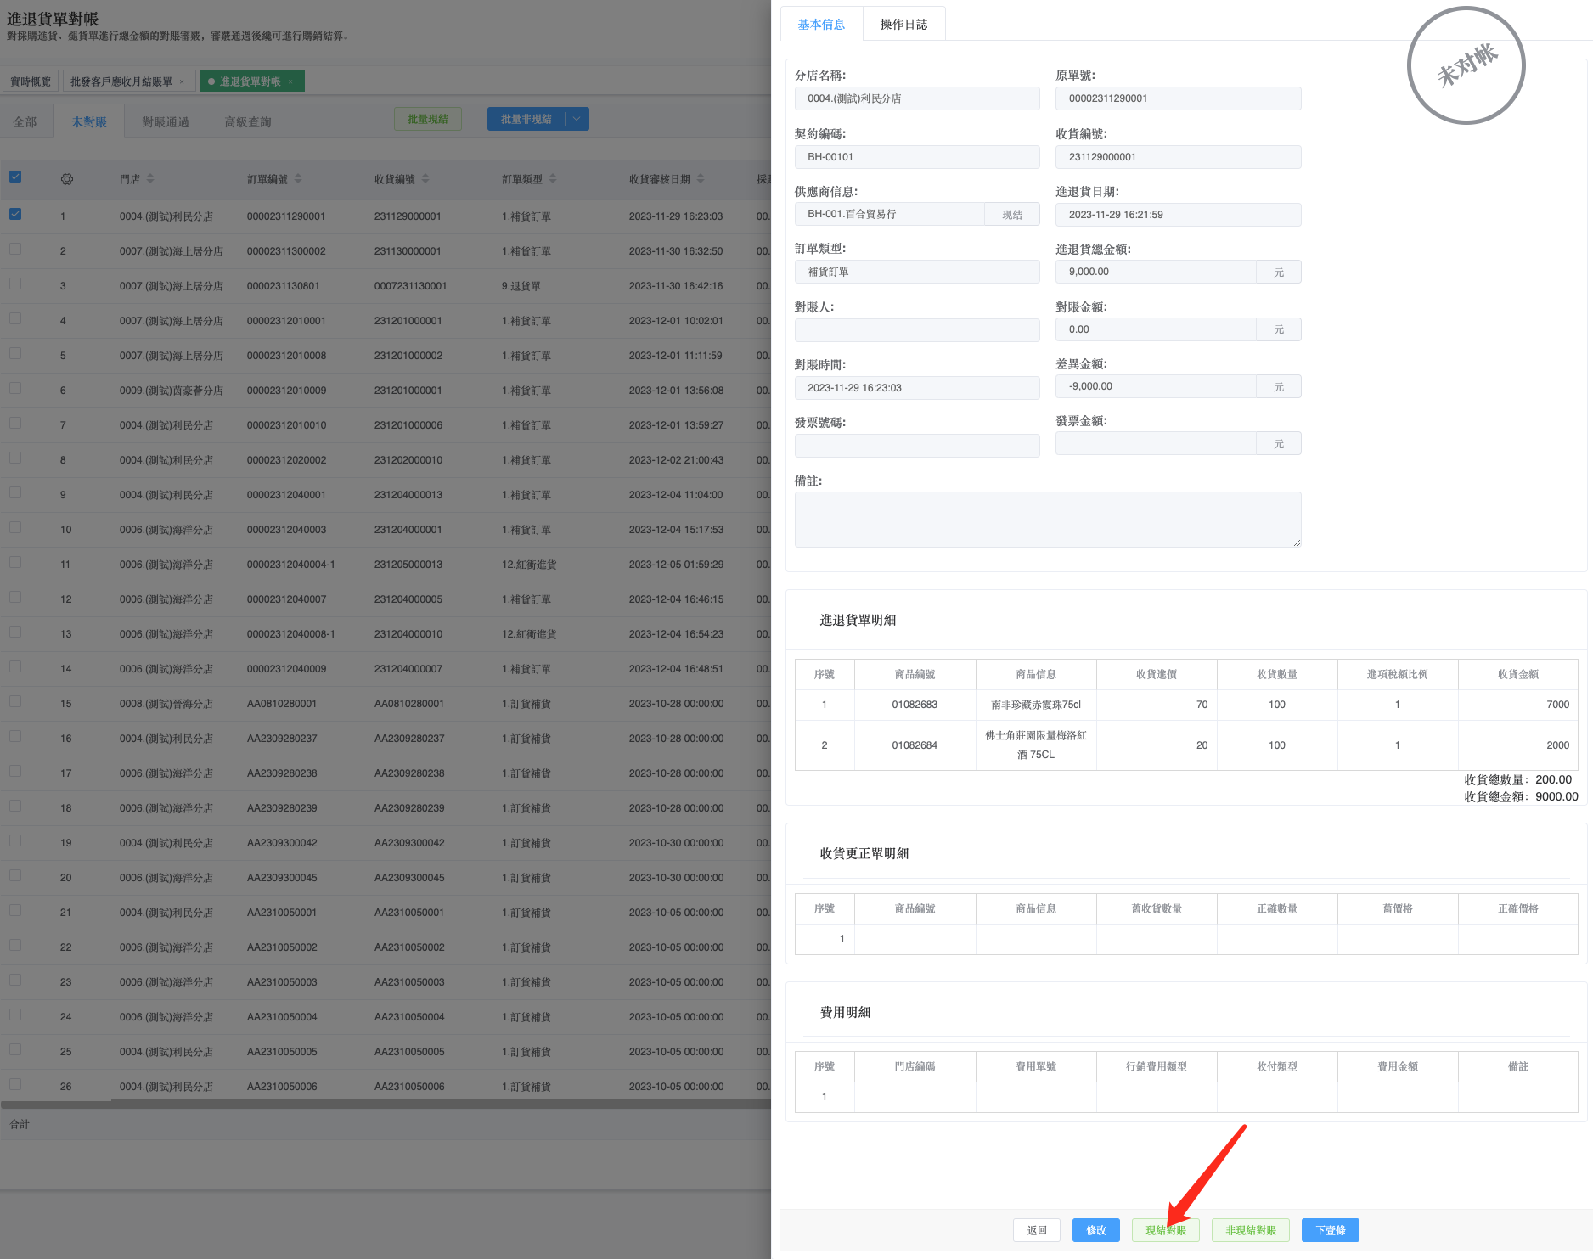This screenshot has height=1259, width=1593.
Task: Switch to the 操作日誌 tab
Action: [x=903, y=25]
